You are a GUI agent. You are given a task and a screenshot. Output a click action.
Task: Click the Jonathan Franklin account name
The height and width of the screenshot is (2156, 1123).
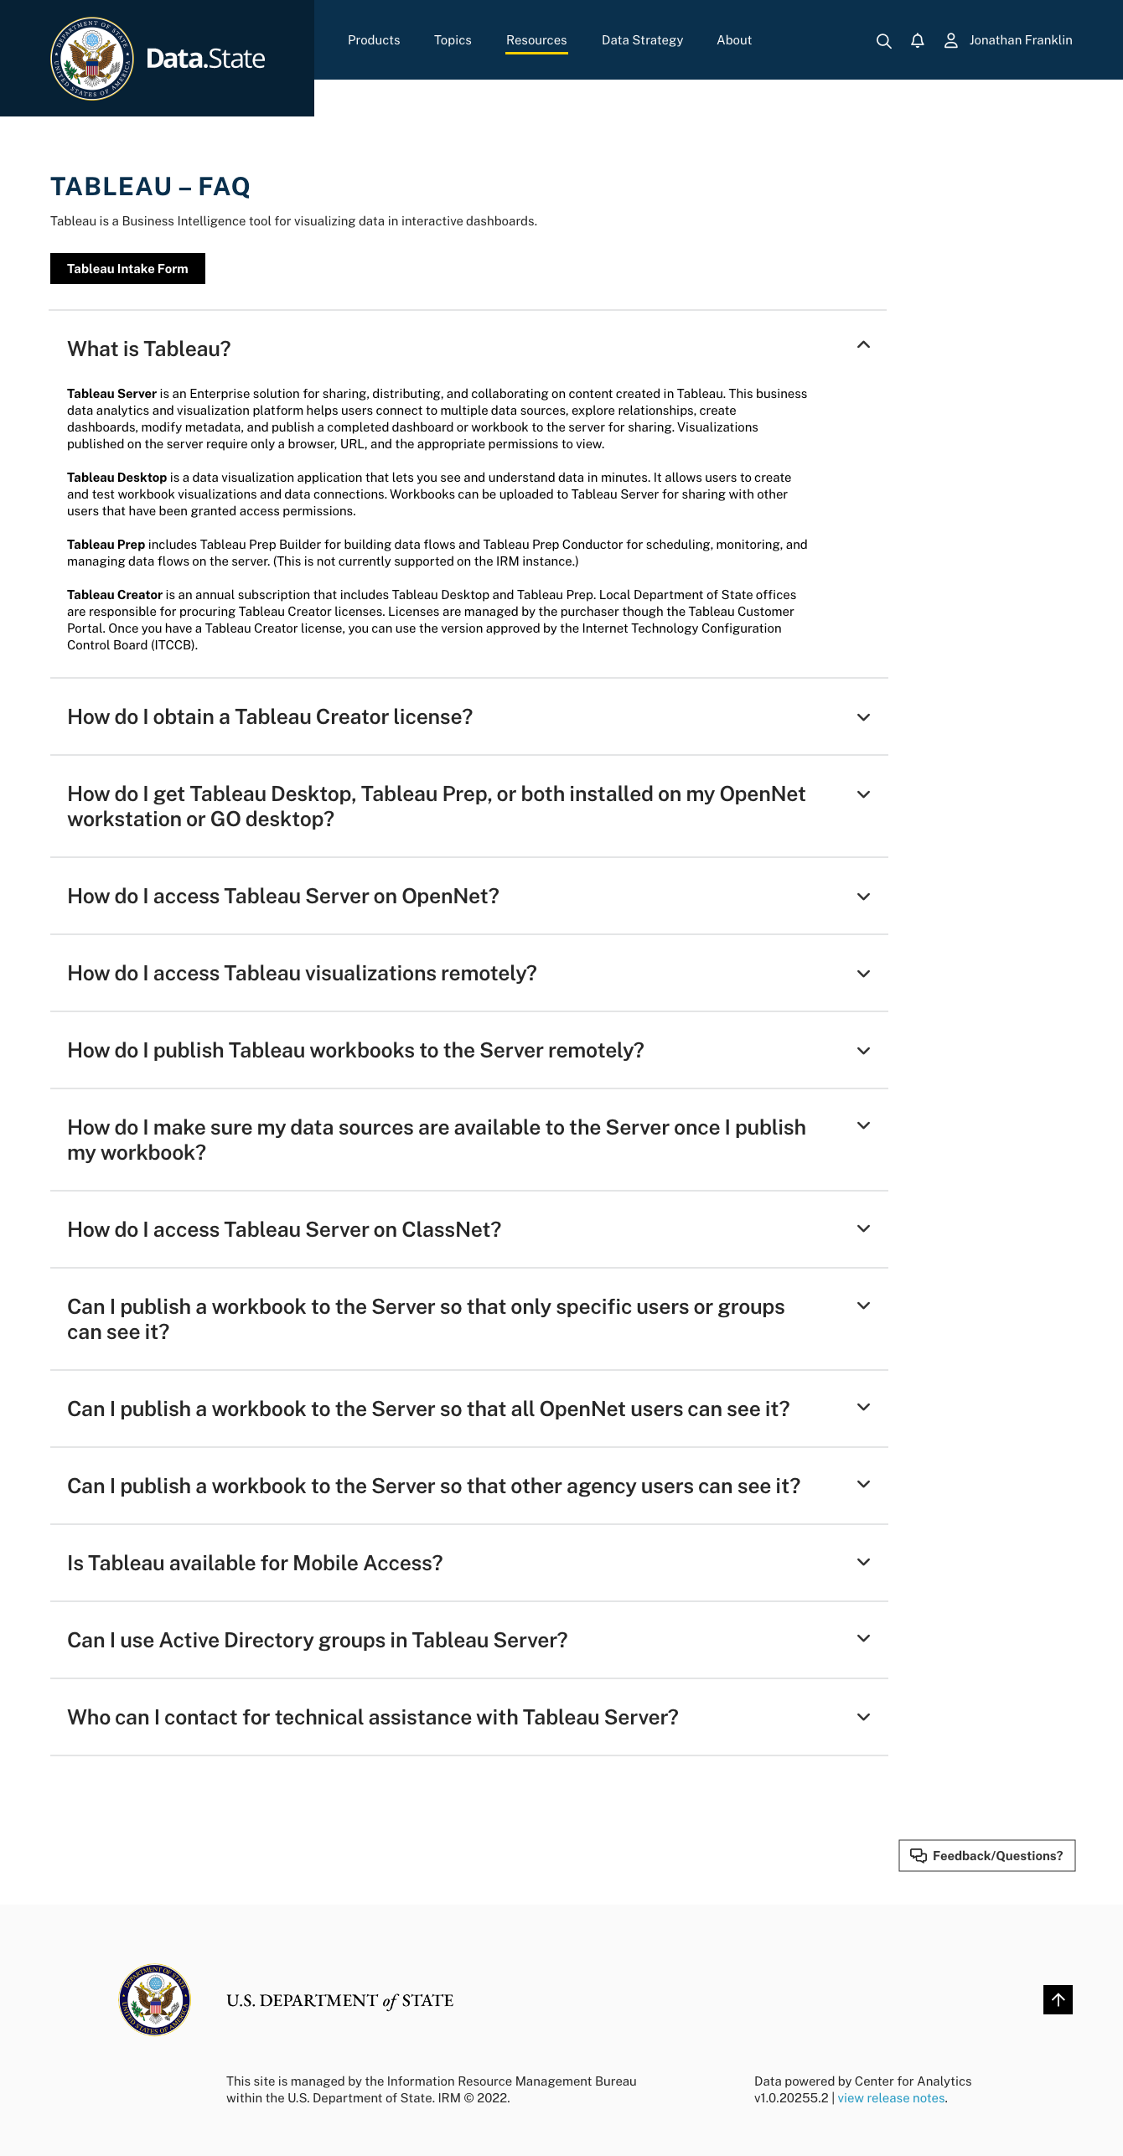1021,40
